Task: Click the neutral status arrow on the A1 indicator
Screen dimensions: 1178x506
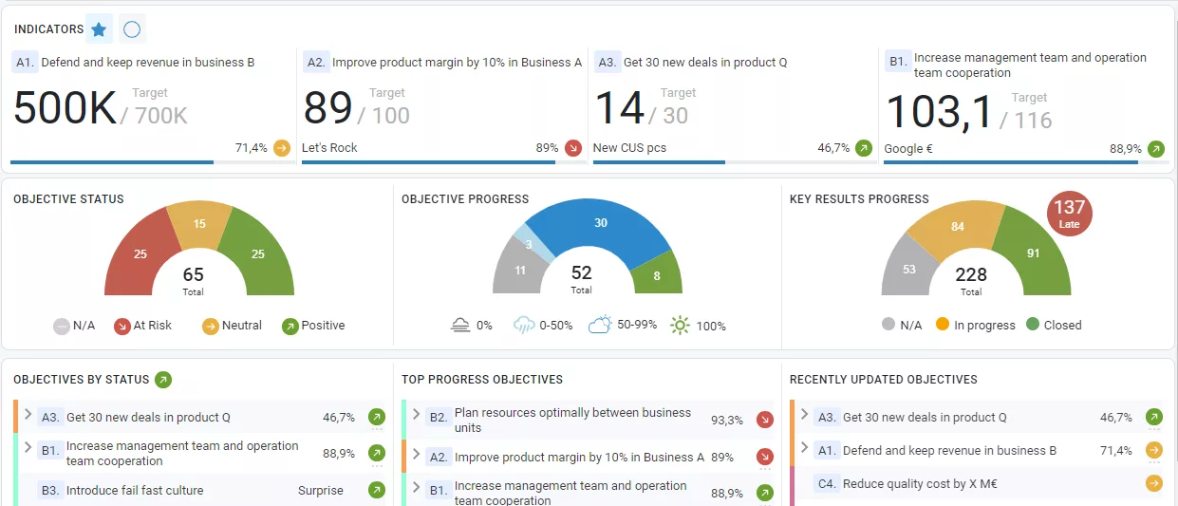Action: [x=282, y=148]
